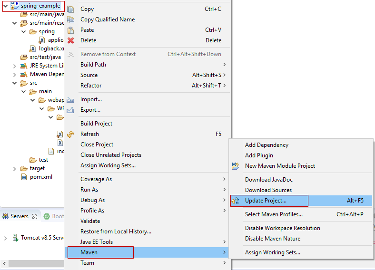Expand the Maven Dependencies node
This screenshot has width=375, height=270.
[x=15, y=75]
